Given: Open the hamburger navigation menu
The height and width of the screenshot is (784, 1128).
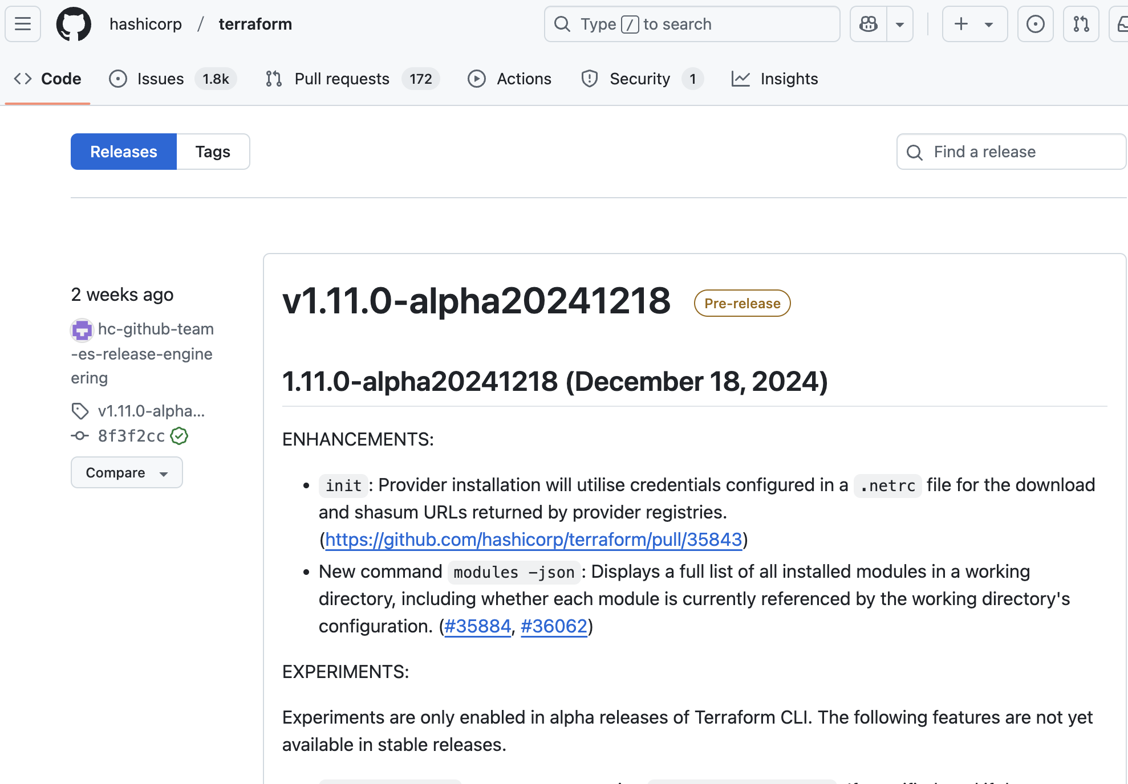Looking at the screenshot, I should (x=23, y=24).
